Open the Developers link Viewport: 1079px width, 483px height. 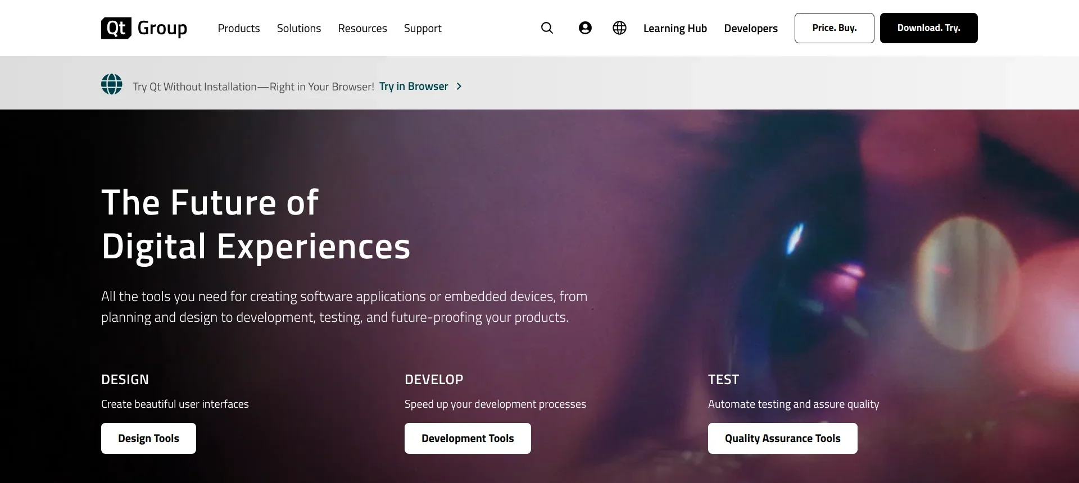(751, 28)
